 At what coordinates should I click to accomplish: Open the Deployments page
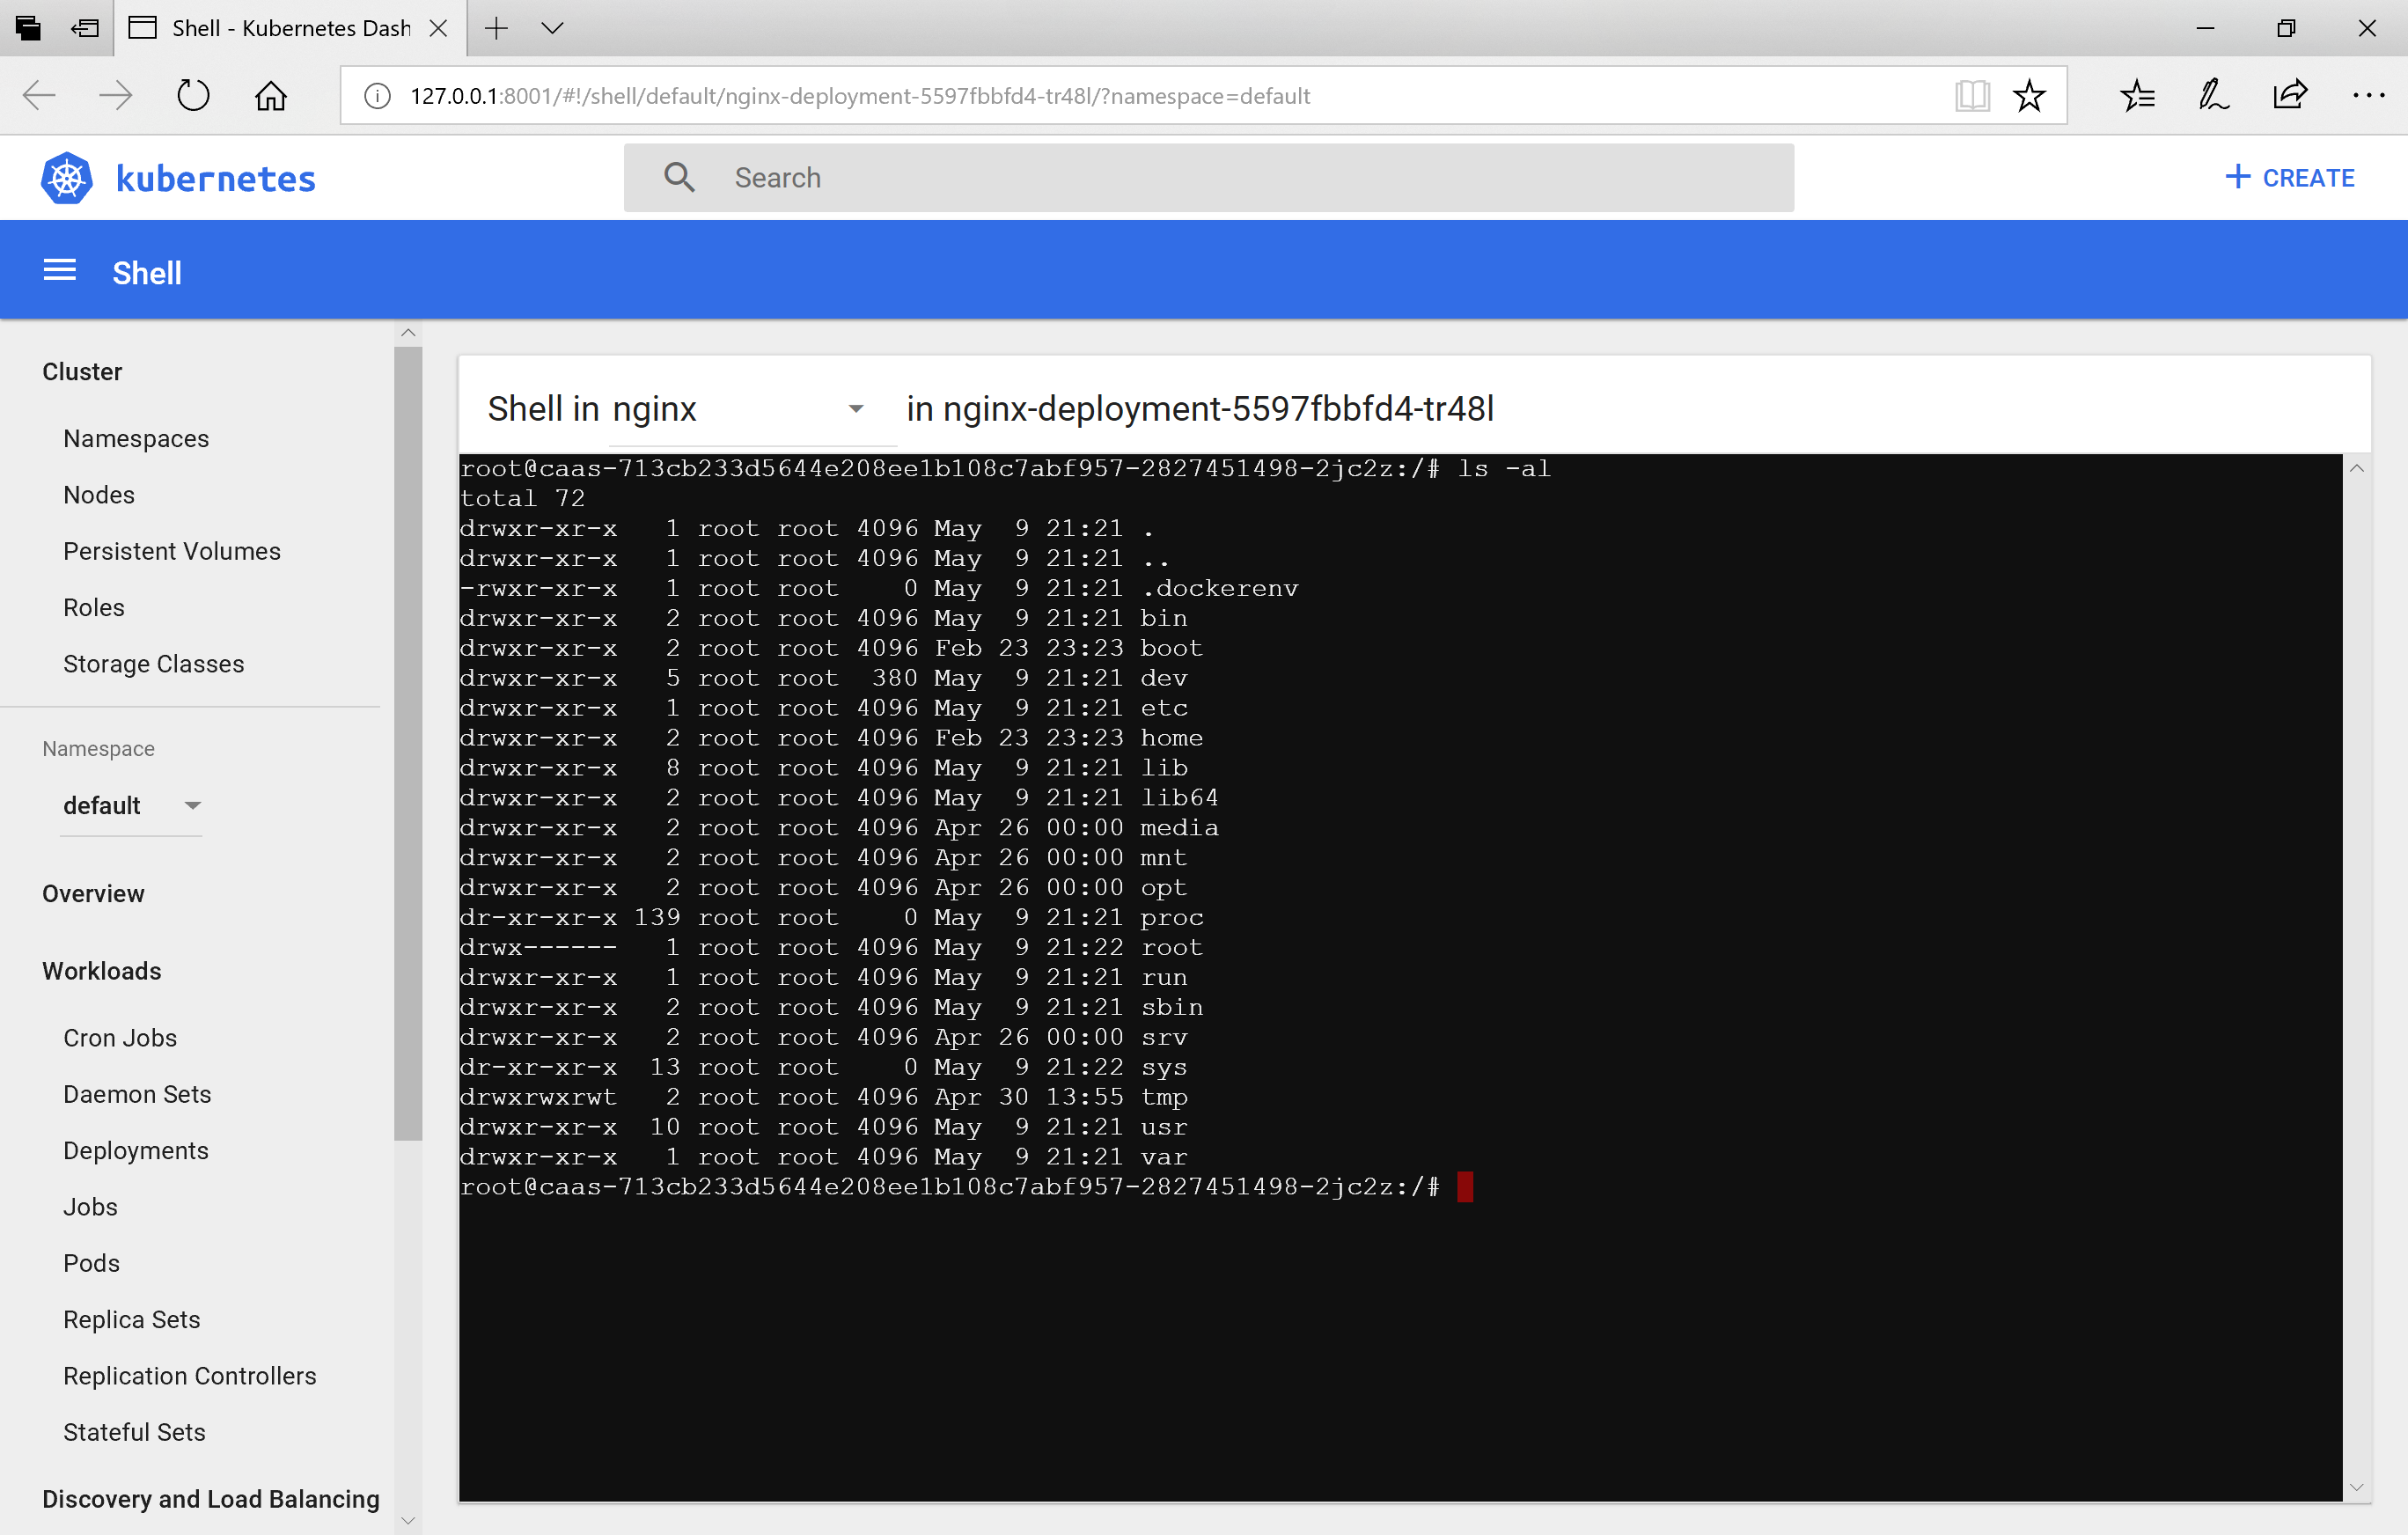click(x=136, y=1150)
